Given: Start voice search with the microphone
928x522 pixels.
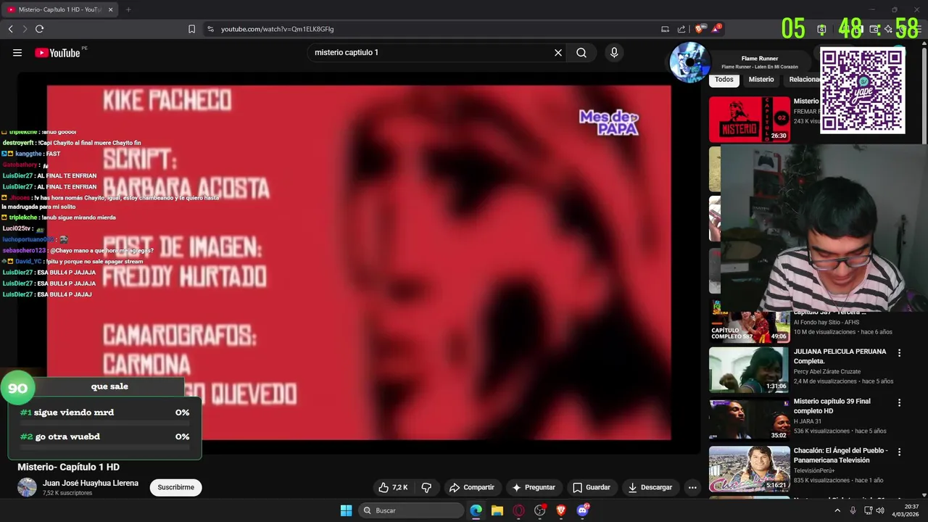Looking at the screenshot, I should pos(614,52).
